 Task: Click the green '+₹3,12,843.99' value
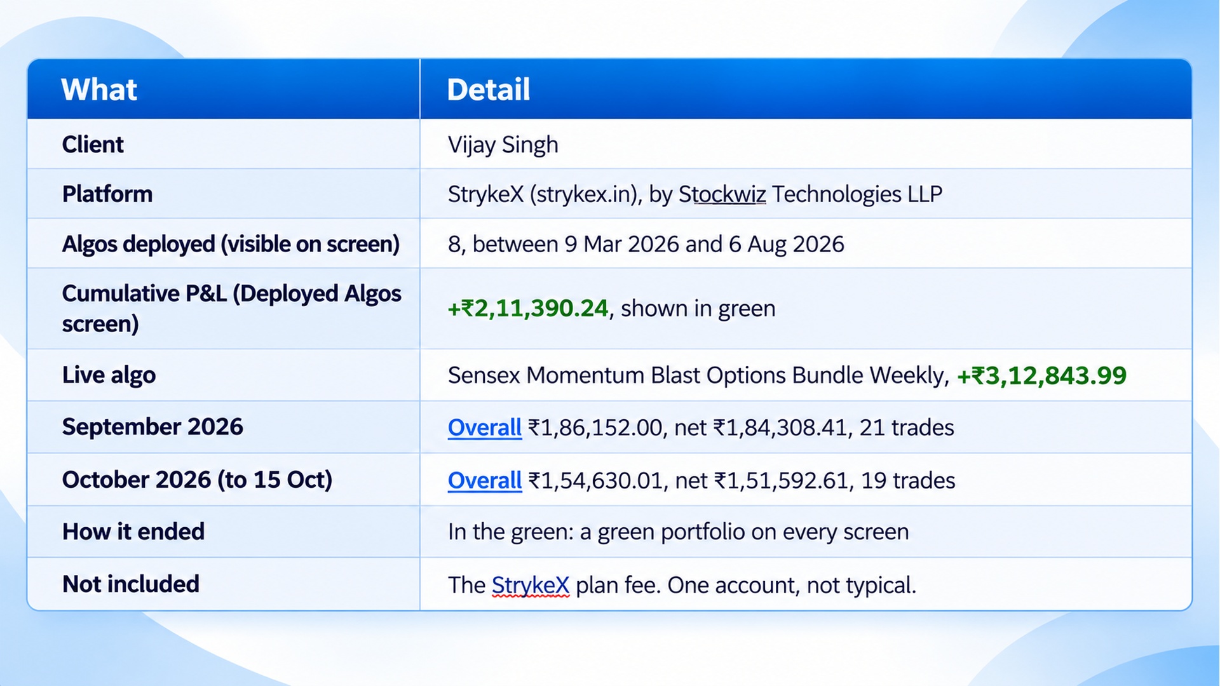[1041, 375]
